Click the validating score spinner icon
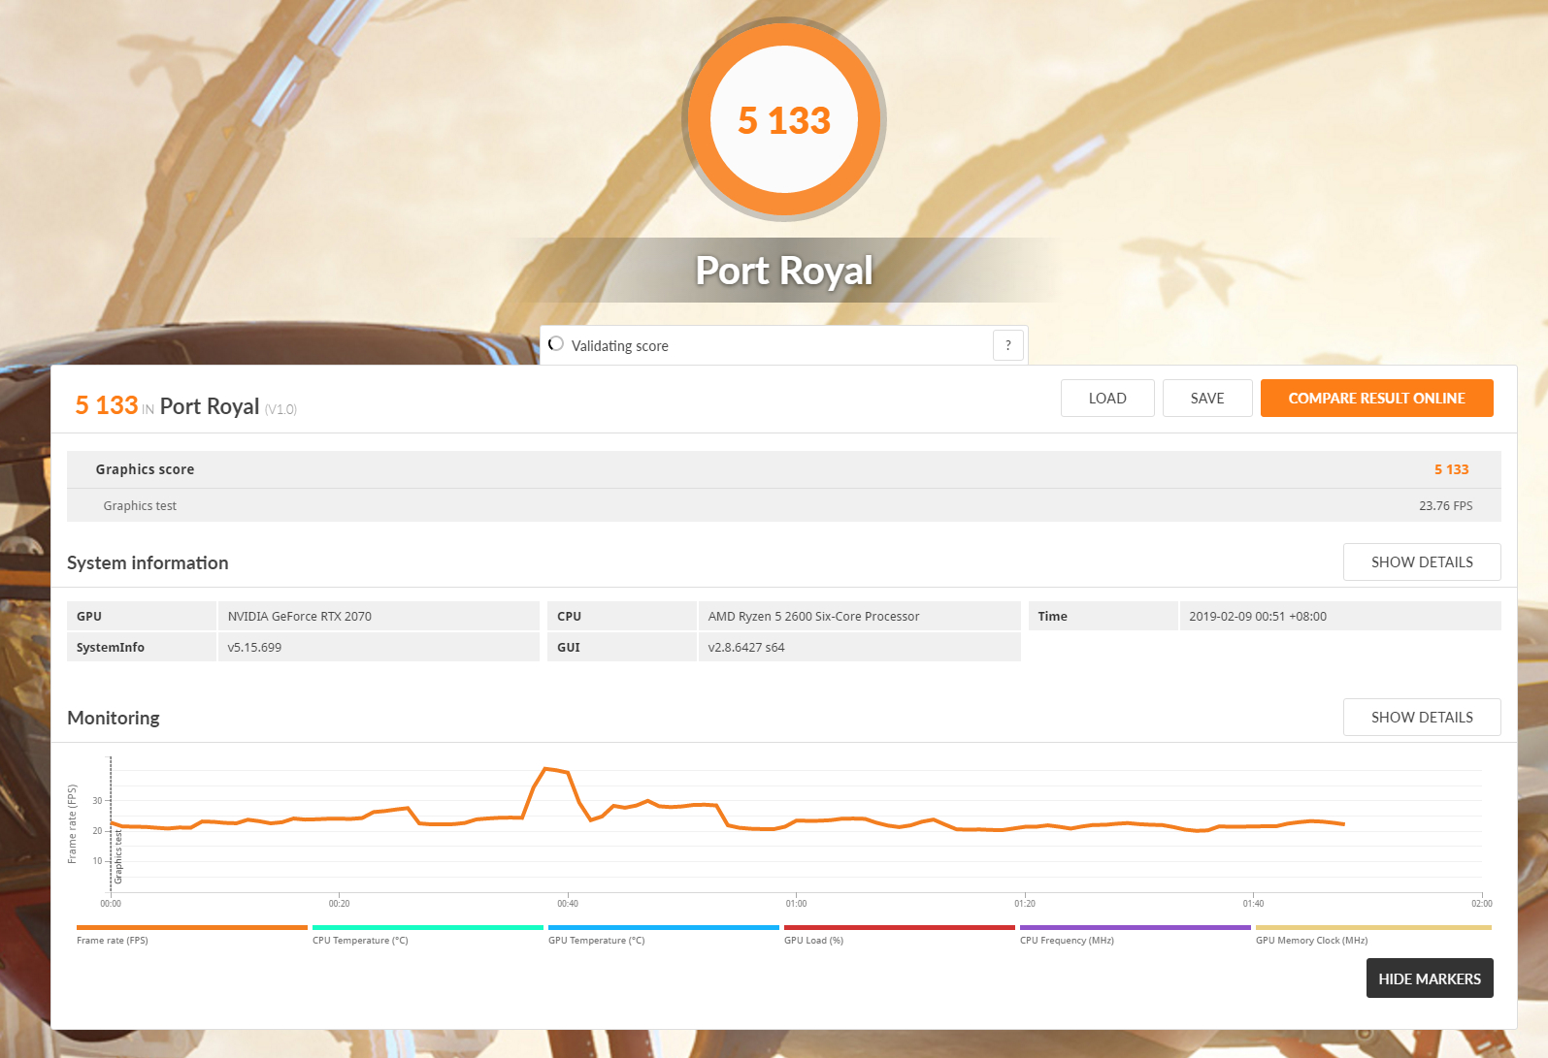This screenshot has height=1058, width=1548. click(x=556, y=344)
